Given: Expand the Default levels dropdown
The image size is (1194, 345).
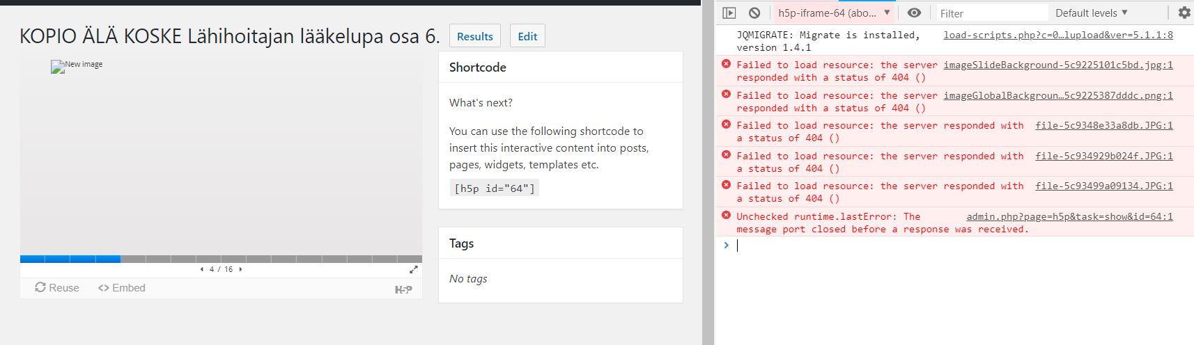Looking at the screenshot, I should (x=1091, y=13).
